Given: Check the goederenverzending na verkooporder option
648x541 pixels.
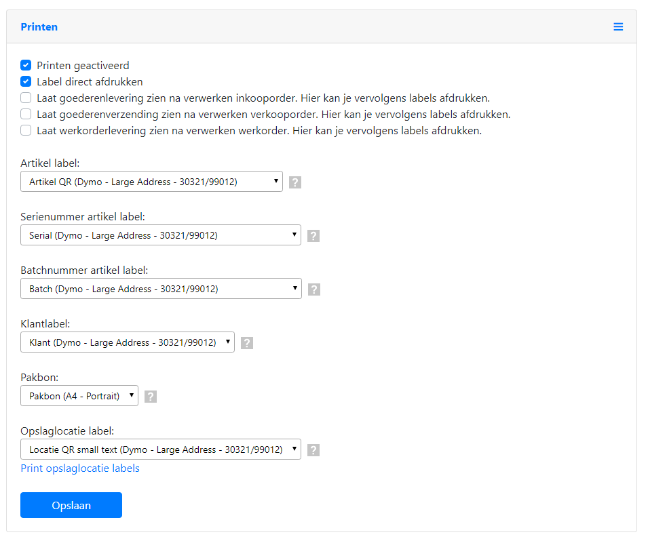Looking at the screenshot, I should (25, 114).
